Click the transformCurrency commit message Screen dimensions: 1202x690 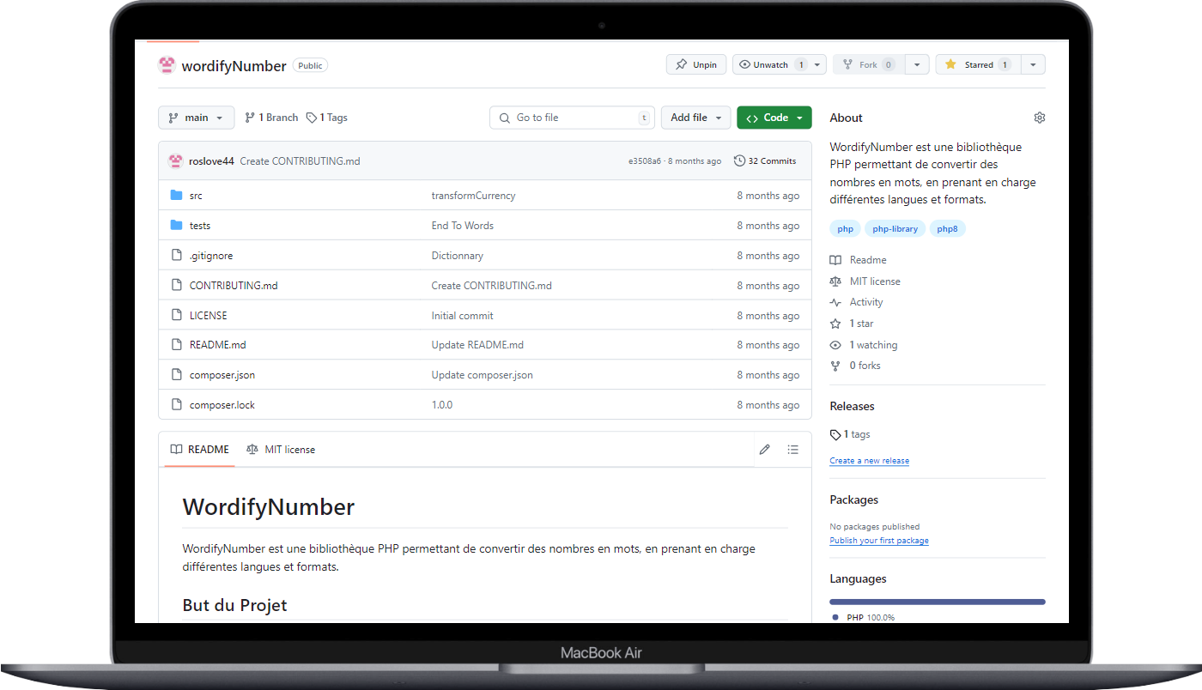coord(473,196)
